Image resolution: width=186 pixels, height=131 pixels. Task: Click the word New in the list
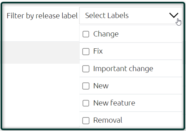(101, 86)
